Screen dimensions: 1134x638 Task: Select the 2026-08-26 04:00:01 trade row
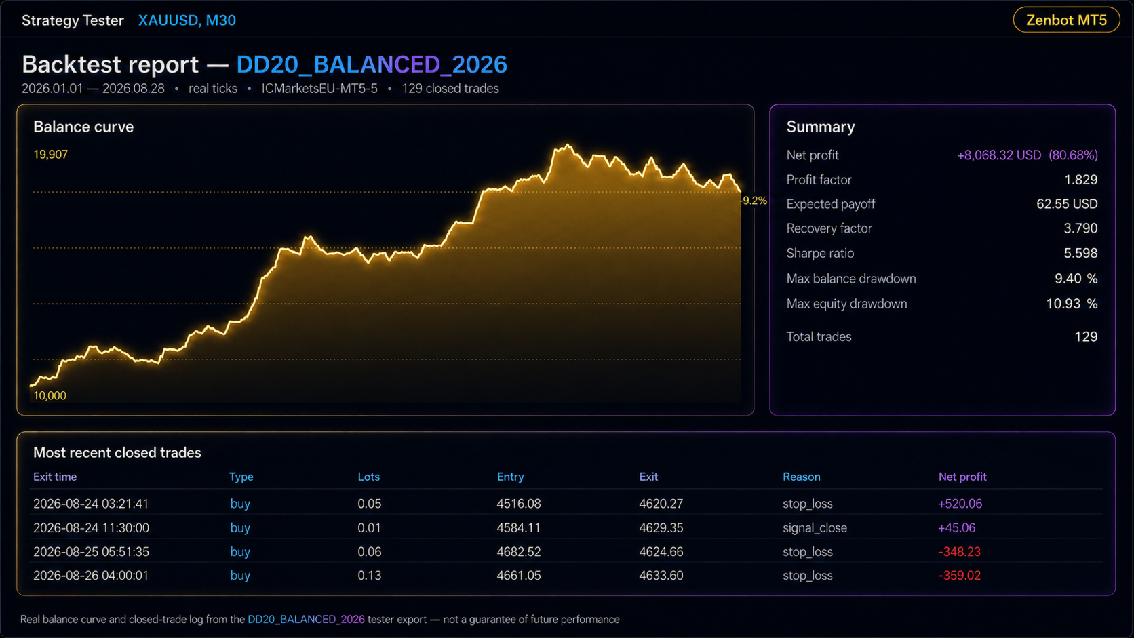pos(567,575)
